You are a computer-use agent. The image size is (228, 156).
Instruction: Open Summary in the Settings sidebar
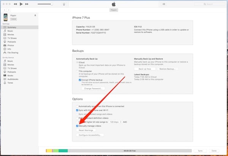[19, 27]
